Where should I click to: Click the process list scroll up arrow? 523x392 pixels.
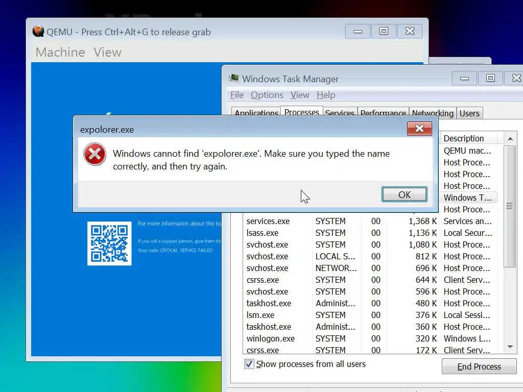click(x=510, y=139)
